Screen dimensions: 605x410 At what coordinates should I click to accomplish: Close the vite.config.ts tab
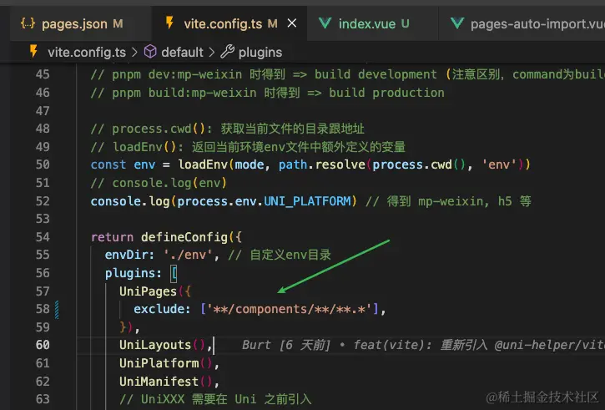click(292, 23)
